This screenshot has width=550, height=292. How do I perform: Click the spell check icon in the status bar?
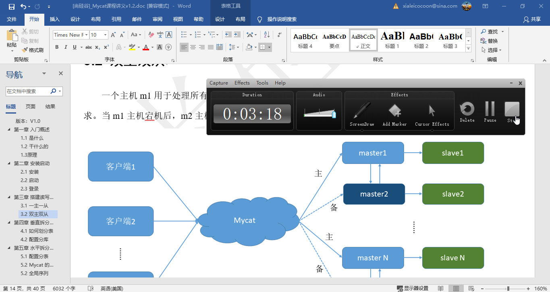(91, 288)
